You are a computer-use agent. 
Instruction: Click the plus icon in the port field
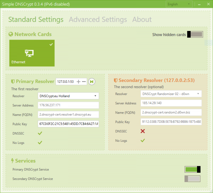(x=78, y=82)
